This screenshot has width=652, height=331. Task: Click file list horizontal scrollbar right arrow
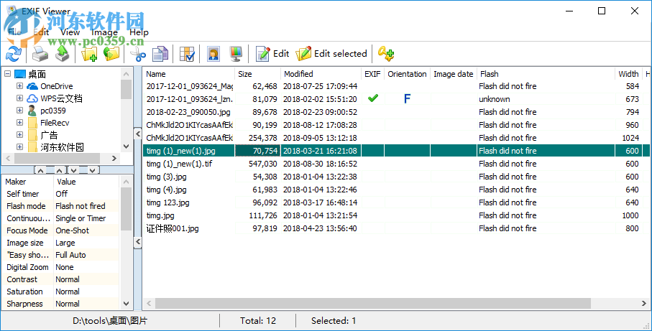click(x=643, y=304)
